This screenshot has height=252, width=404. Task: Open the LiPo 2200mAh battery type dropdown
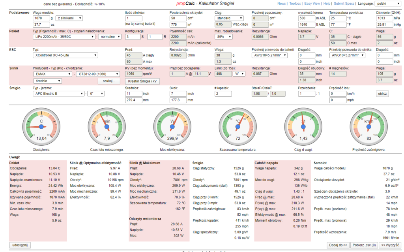coord(64,37)
